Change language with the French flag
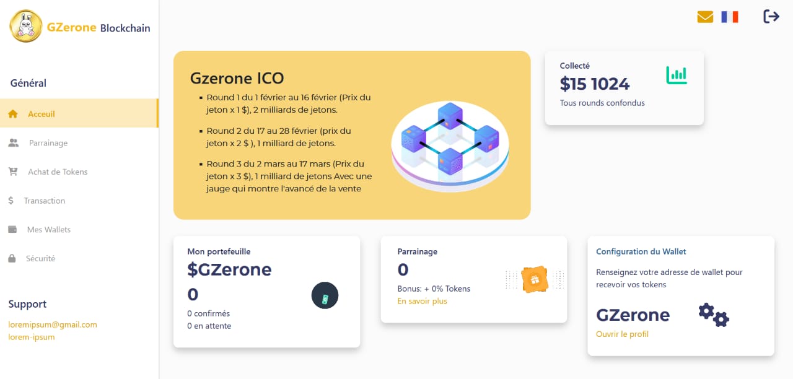 click(x=730, y=17)
